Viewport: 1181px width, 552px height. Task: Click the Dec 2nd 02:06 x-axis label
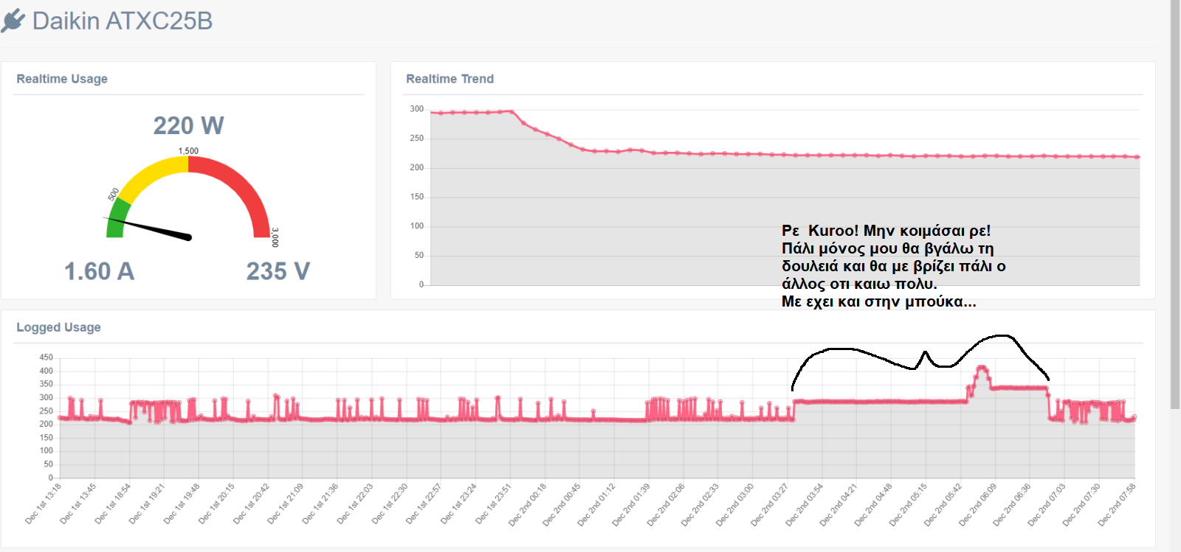point(667,504)
